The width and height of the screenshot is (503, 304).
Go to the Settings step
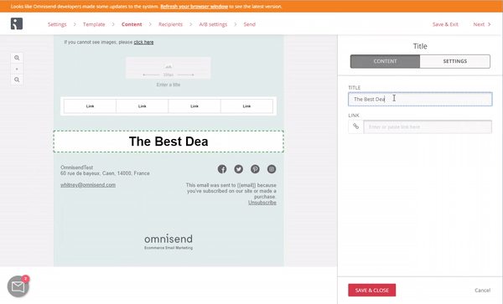[x=57, y=24]
